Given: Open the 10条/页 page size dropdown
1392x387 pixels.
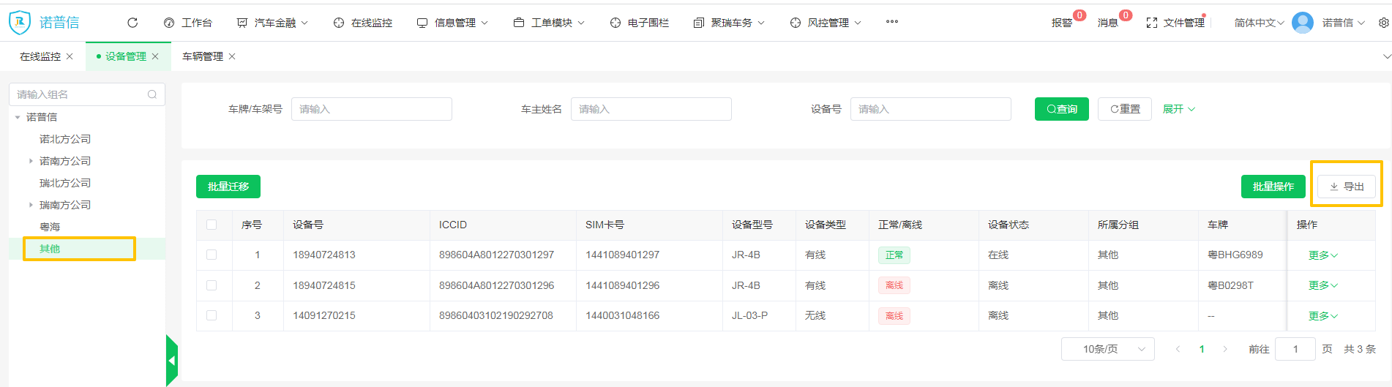Looking at the screenshot, I should [x=1107, y=349].
